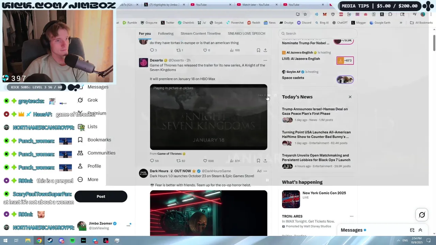Bookmark this page with the star icon
This screenshot has height=245, width=436.
coord(305,14)
